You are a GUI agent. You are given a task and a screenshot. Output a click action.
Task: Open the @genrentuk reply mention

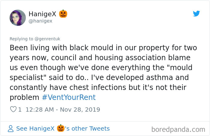tap(47, 39)
